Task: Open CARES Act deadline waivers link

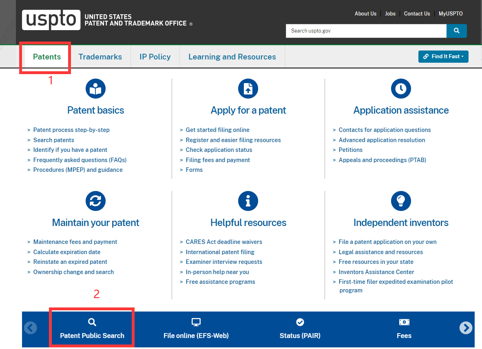Action: click(224, 242)
